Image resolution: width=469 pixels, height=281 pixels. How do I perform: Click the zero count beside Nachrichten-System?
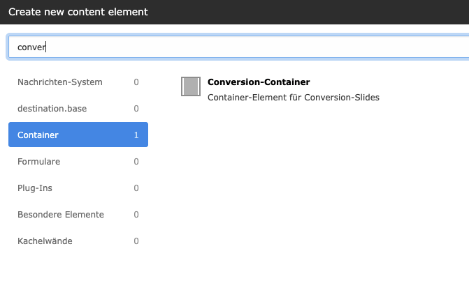(136, 82)
